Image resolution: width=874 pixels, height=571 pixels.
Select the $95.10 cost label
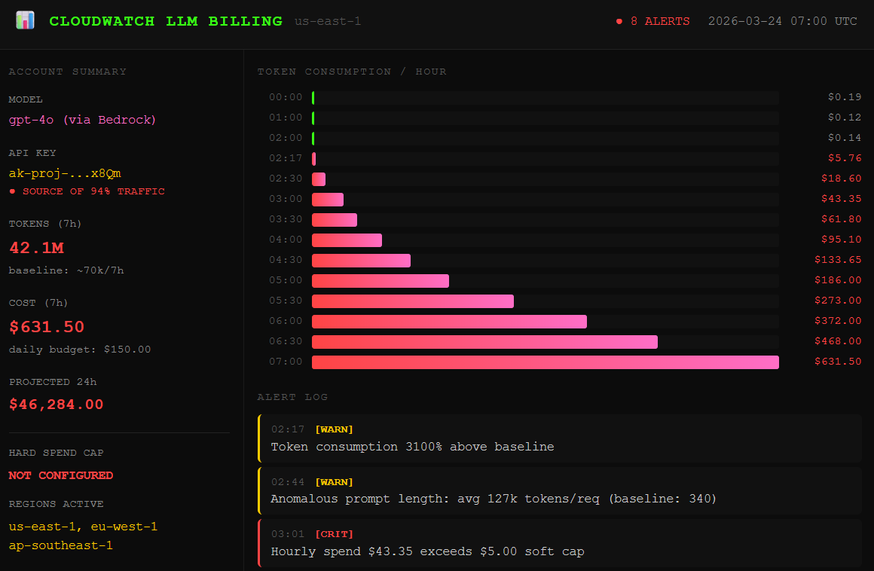841,239
